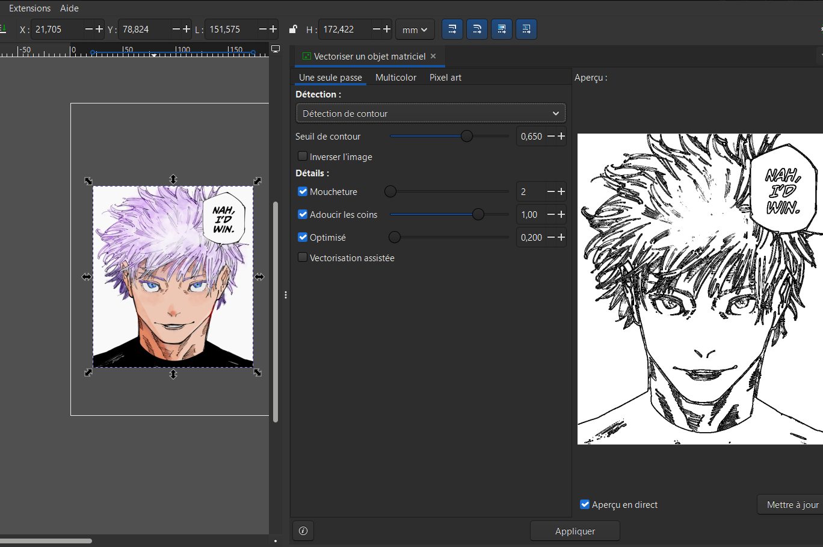
Task: Increase Seuil de contour value with plus
Action: tap(561, 136)
